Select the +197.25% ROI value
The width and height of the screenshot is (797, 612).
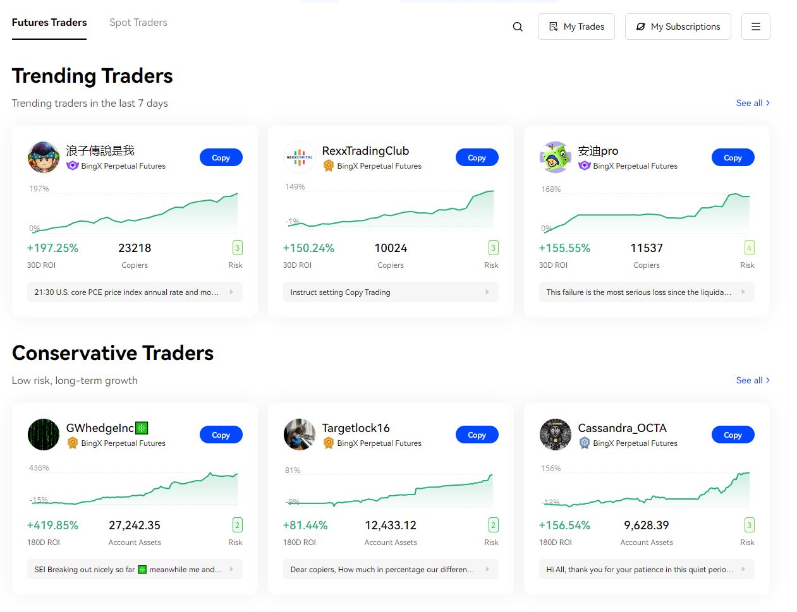[52, 248]
